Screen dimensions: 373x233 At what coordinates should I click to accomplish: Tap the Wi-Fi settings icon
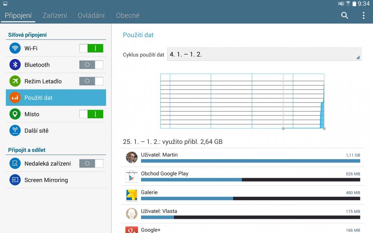pos(15,48)
